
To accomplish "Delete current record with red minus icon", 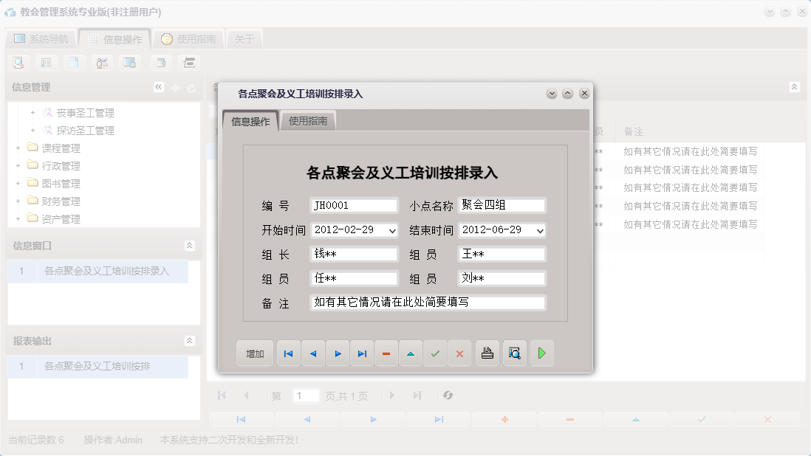I will click(x=386, y=353).
